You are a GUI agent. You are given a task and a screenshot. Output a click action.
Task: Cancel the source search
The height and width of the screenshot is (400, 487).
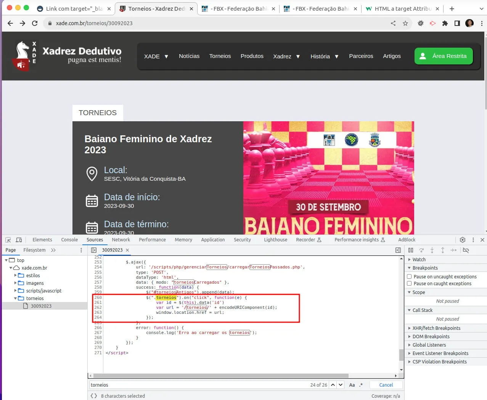(386, 385)
